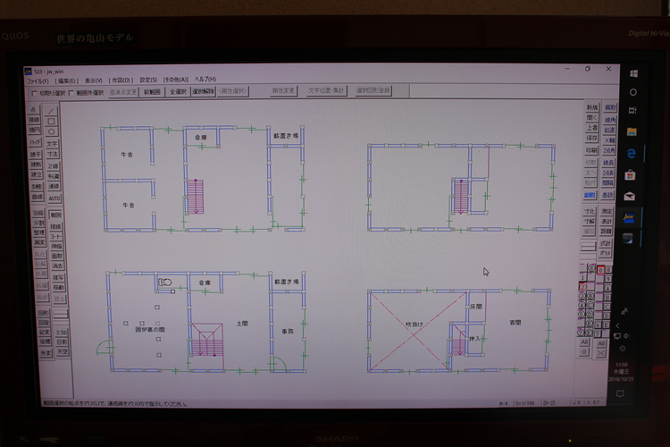Click the 寸法 dimension tool button
The width and height of the screenshot is (670, 447).
[52, 154]
